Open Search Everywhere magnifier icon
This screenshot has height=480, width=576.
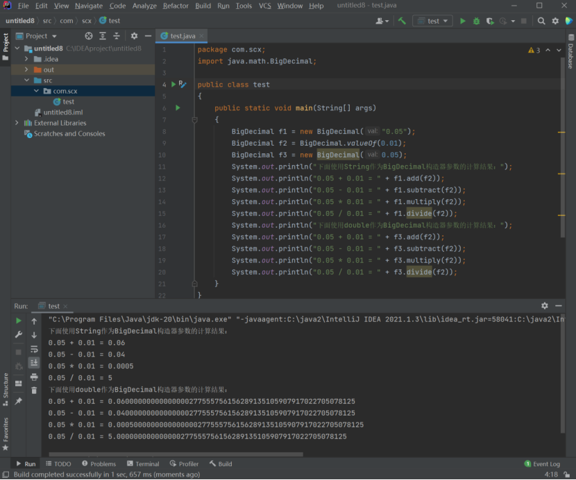(541, 21)
